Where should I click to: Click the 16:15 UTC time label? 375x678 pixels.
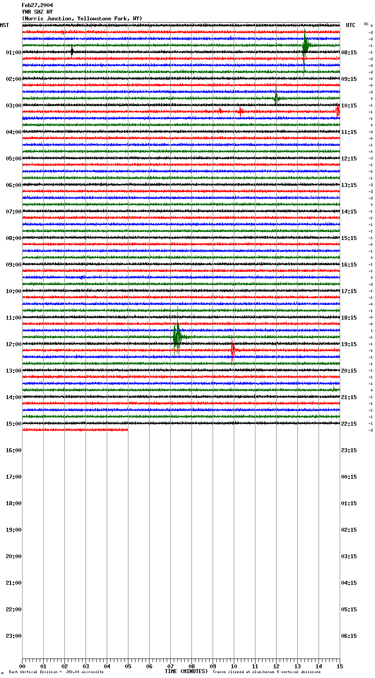(x=349, y=265)
